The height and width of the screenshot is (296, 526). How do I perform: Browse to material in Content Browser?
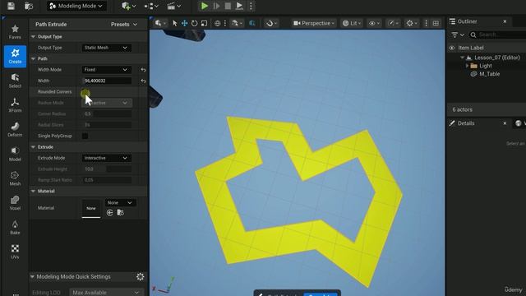(120, 213)
